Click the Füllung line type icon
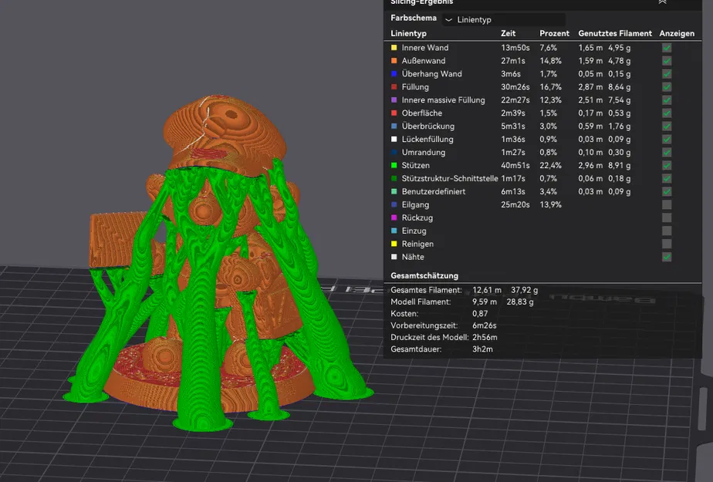Screen dimensions: 713x482 pyautogui.click(x=393, y=87)
